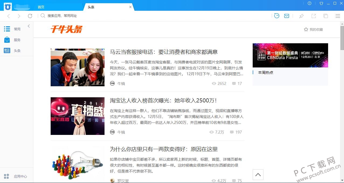
Task: Click the overlapping windows icon
Action: coord(326,16)
